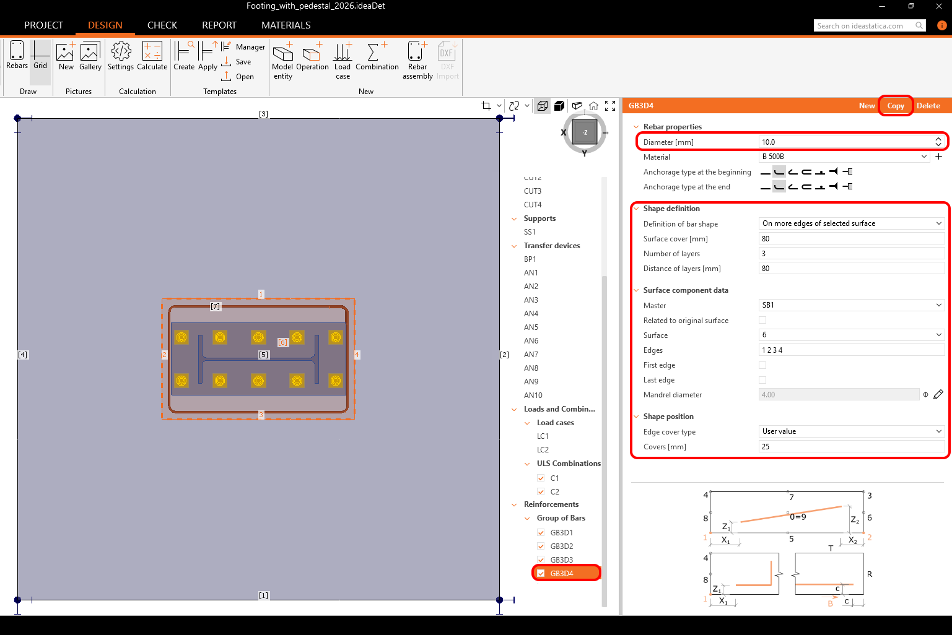Click the Copy button for GB3D4
The height and width of the screenshot is (635, 952).
click(x=895, y=106)
